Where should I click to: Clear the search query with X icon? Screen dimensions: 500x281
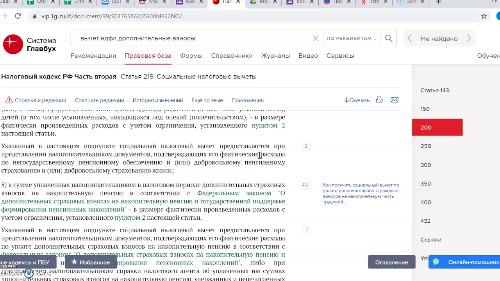315,38
